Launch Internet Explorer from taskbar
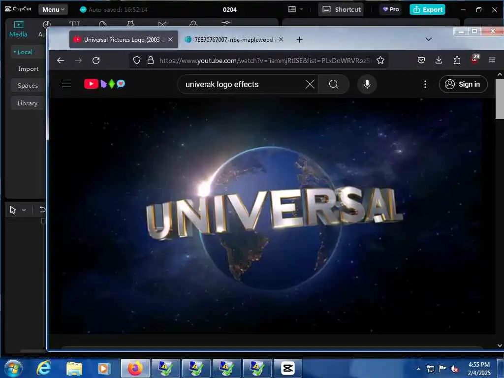This screenshot has width=504, height=378. 44,368
